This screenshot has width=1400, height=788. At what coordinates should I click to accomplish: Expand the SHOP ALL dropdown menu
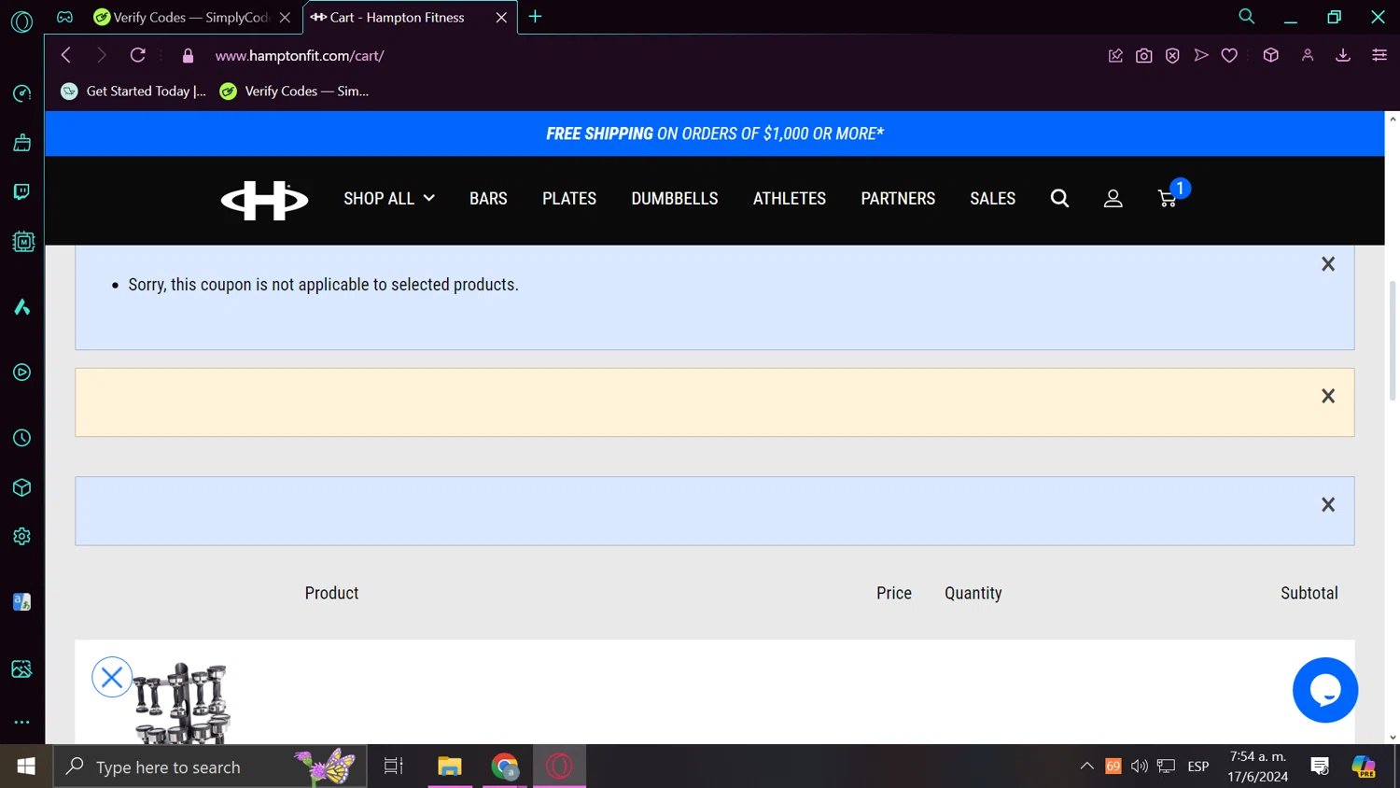pos(389,198)
